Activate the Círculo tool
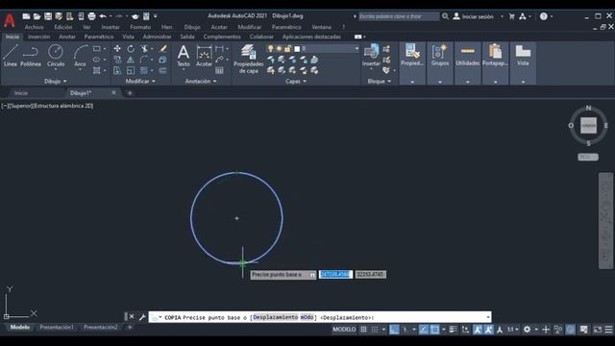This screenshot has width=615, height=346. tap(56, 56)
